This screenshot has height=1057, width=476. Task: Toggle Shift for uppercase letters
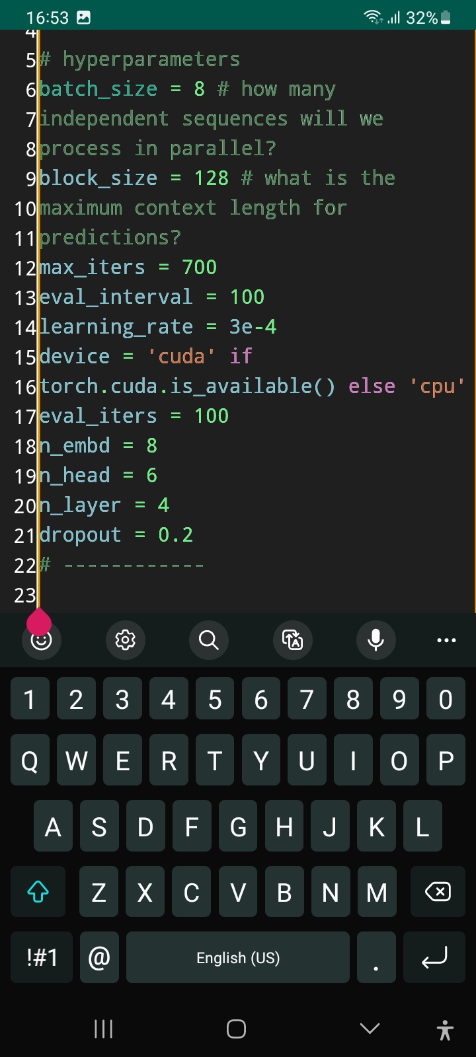[38, 892]
